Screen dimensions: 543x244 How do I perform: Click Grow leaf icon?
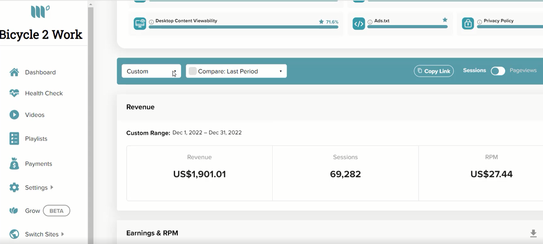(14, 211)
